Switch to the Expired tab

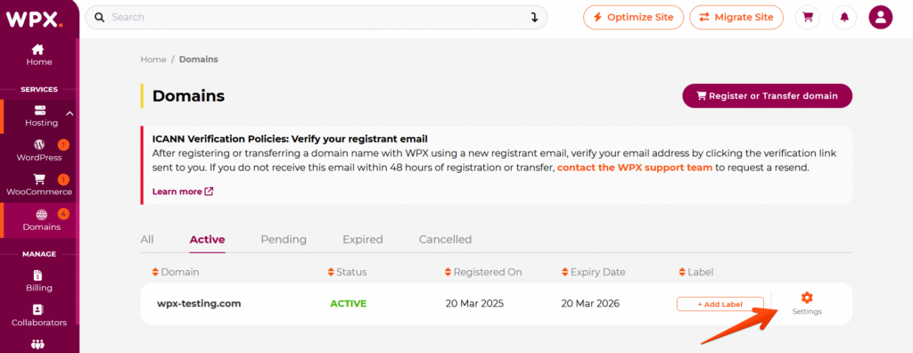pos(363,240)
